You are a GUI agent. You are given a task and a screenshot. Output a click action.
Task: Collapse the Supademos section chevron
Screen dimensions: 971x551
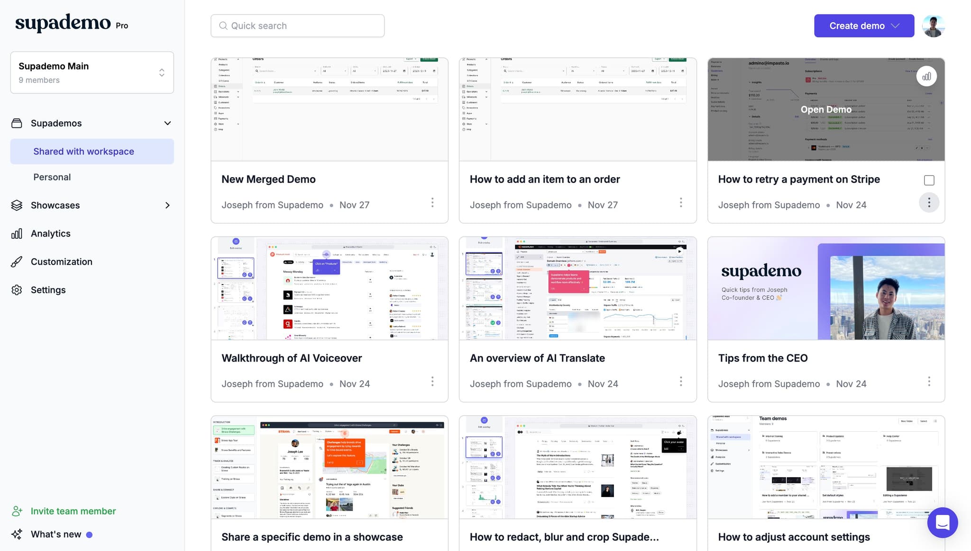pyautogui.click(x=167, y=123)
